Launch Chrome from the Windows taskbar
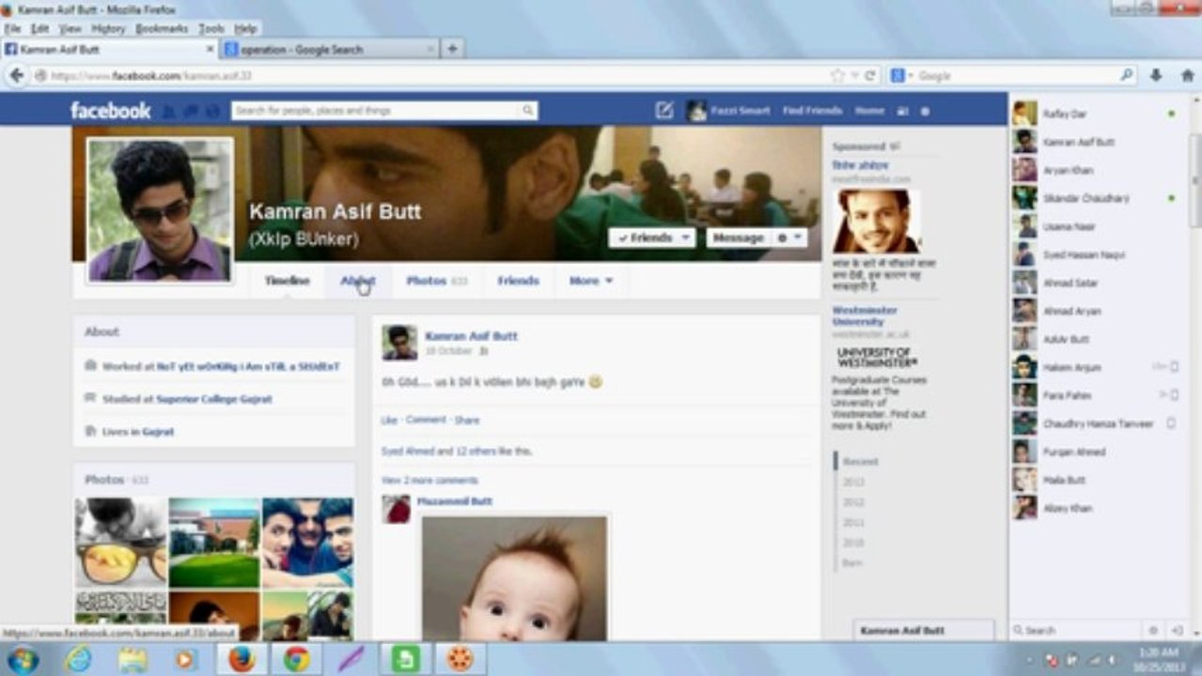1202x676 pixels. tap(297, 659)
